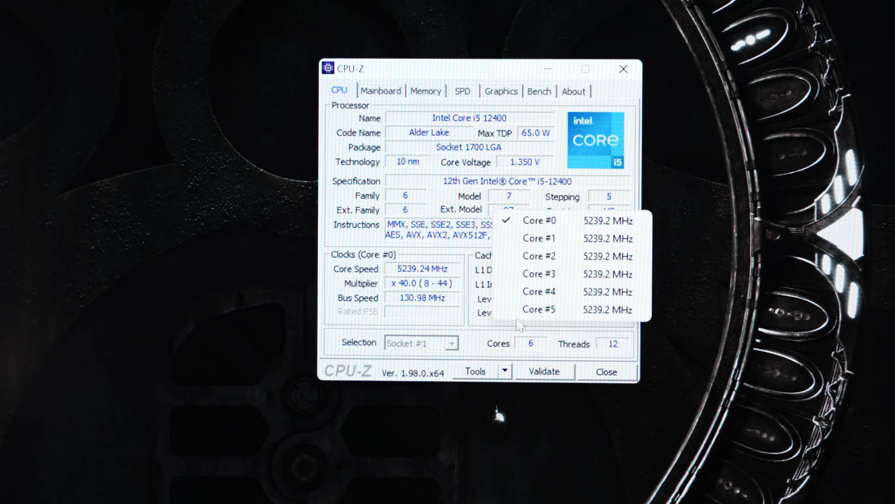Click the Validate button
895x504 pixels.
544,371
